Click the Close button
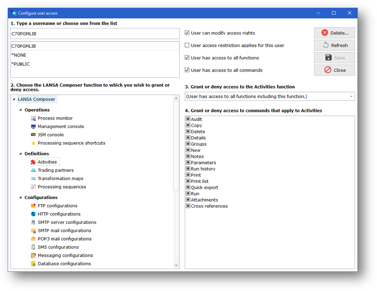This screenshot has height=291, width=377. [x=334, y=70]
